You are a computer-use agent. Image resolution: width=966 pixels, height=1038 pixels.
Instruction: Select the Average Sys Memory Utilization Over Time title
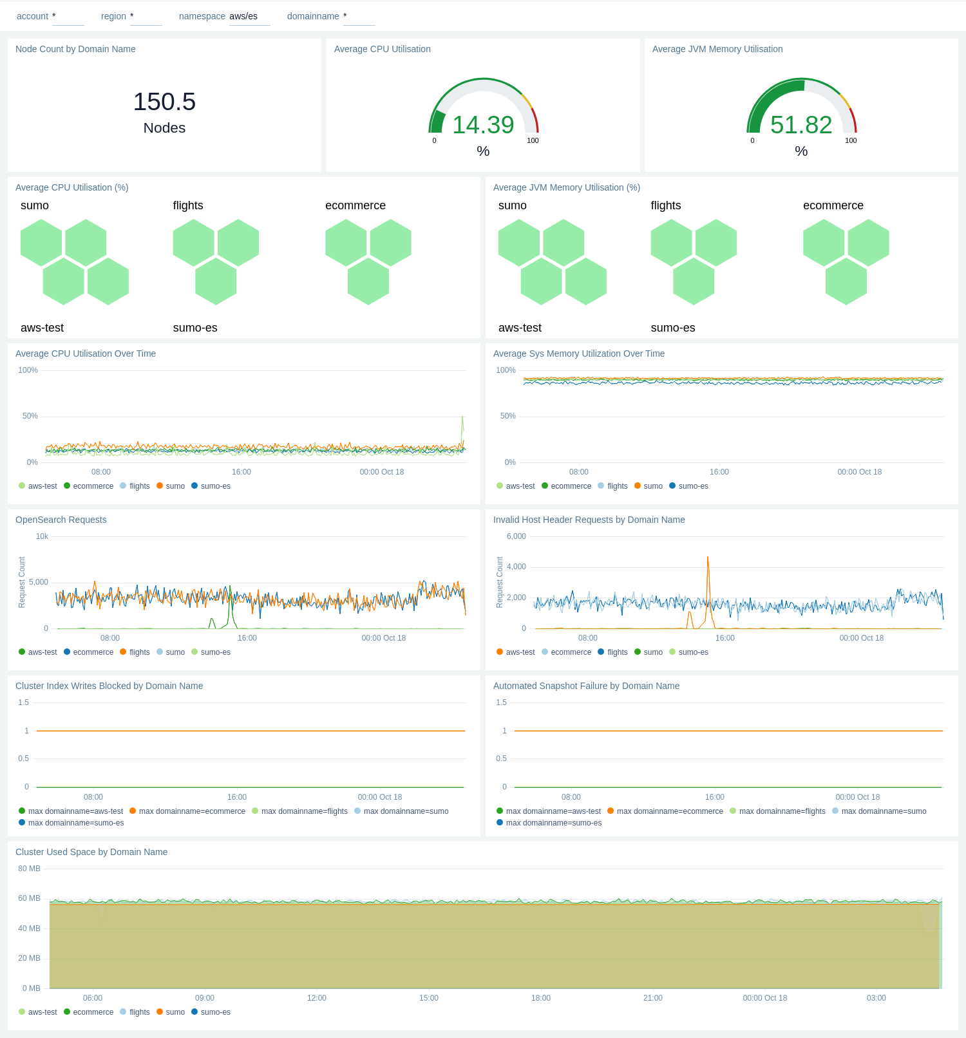click(579, 354)
